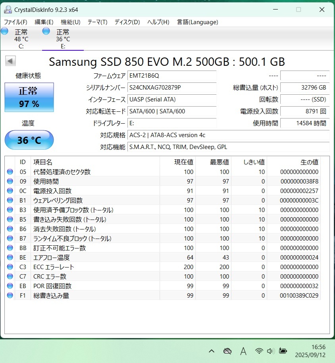Click power-on hours value 14584 時間
Image resolution: width=335 pixels, height=363 pixels.
click(305, 123)
